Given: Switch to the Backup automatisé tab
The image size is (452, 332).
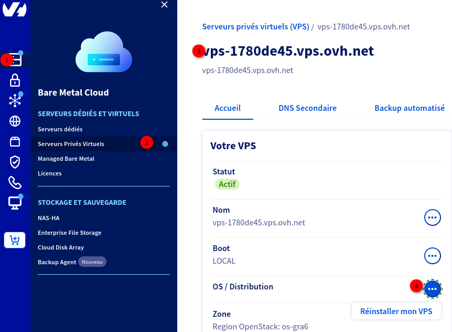Looking at the screenshot, I should coord(410,108).
